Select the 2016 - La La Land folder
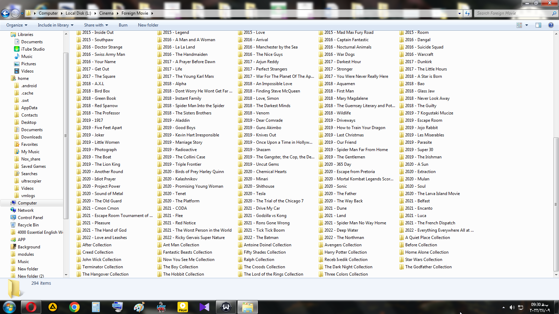The width and height of the screenshot is (559, 314). 179,47
